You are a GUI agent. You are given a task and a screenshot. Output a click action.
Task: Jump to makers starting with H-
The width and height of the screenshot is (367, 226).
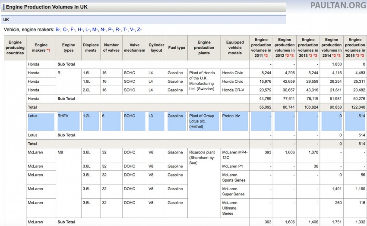tap(80, 30)
